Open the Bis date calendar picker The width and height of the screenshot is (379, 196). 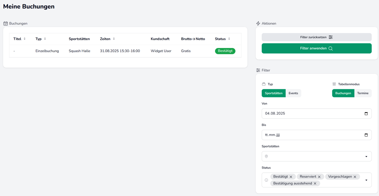click(x=366, y=135)
